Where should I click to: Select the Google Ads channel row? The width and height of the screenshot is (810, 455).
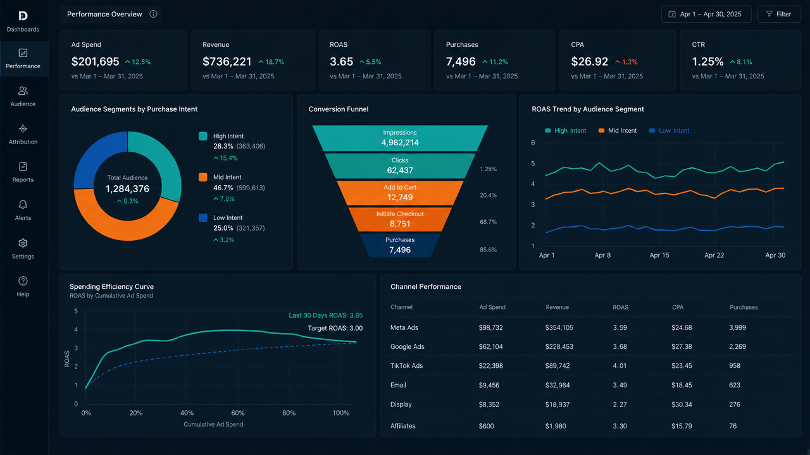(x=590, y=346)
